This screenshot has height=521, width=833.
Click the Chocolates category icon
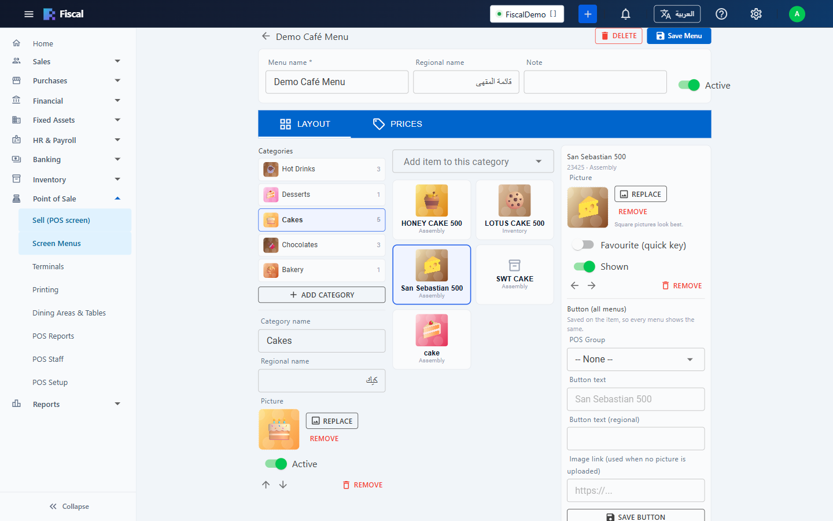271,245
